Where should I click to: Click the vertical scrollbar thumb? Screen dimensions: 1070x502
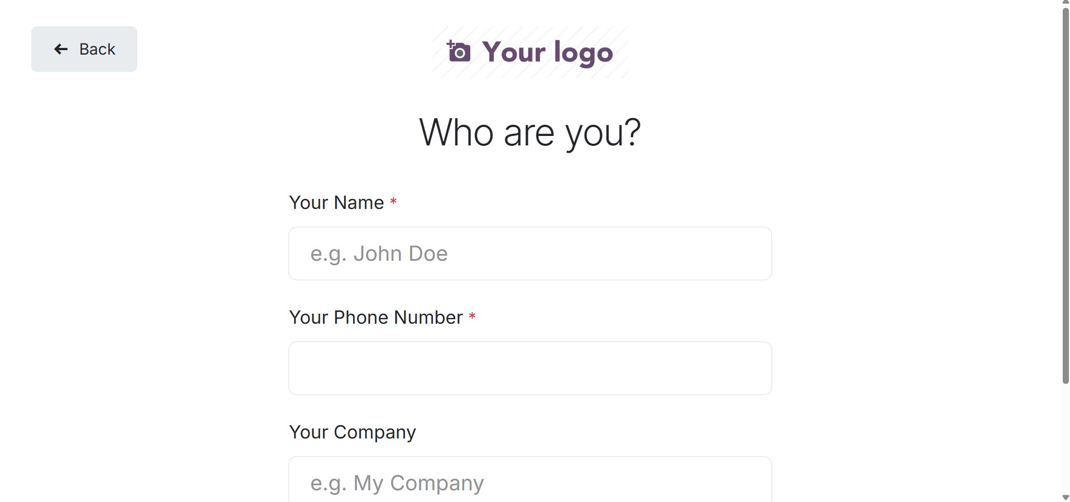point(1065,195)
